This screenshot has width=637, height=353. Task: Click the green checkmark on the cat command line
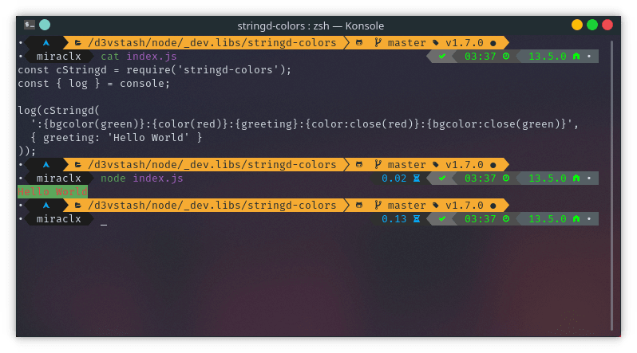(x=442, y=57)
